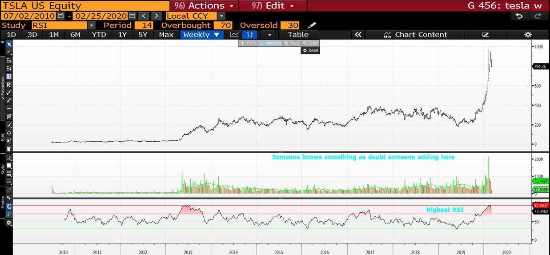The height and width of the screenshot is (255, 550).
Task: Select Max time range
Action: pos(166,35)
